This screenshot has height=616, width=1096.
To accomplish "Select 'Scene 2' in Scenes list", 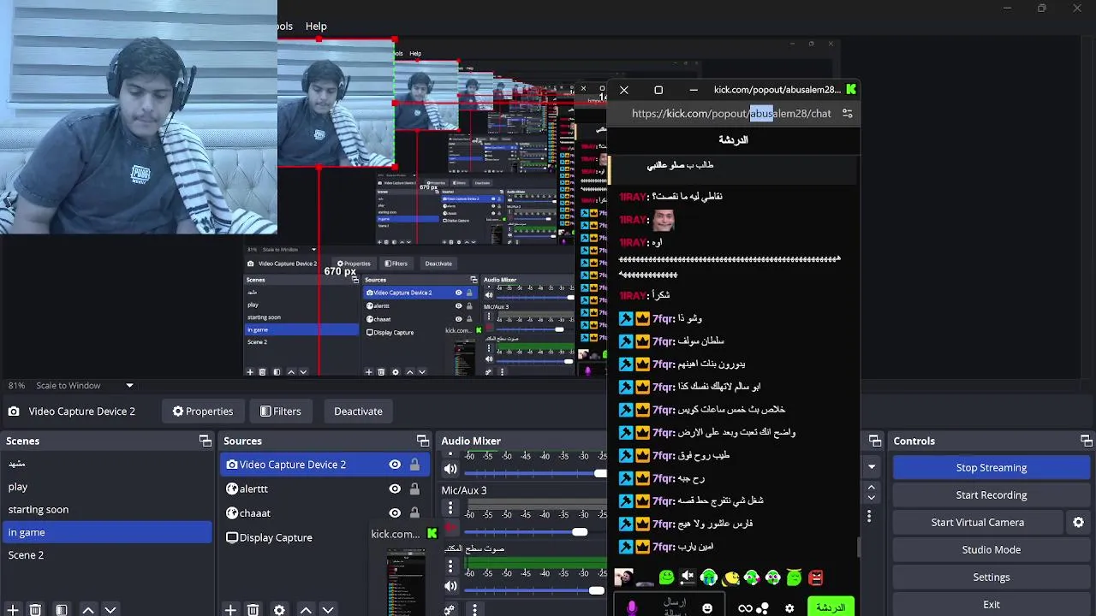I will [106, 555].
